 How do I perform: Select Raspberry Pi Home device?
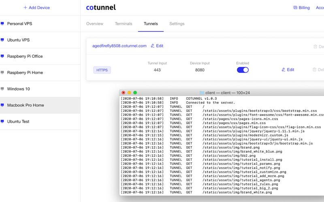[40, 73]
